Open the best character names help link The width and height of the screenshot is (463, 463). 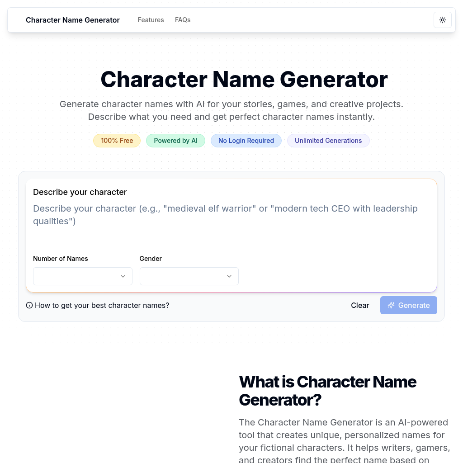(102, 305)
